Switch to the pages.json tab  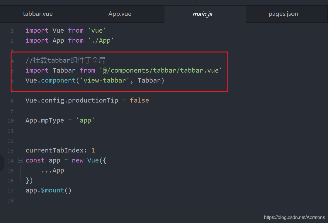[283, 14]
